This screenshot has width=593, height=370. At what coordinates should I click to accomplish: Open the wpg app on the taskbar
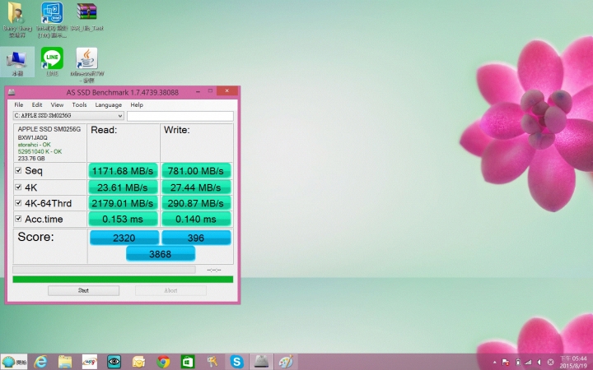[x=90, y=362]
